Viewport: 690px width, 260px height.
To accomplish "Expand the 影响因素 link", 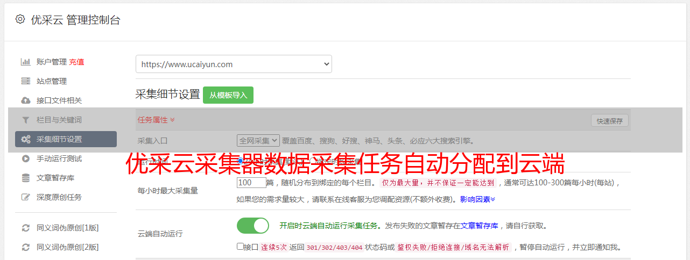I will click(477, 199).
